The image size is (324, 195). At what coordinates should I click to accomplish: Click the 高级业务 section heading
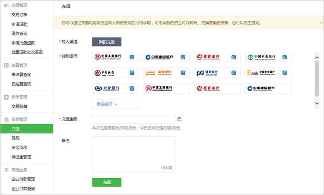(19, 170)
